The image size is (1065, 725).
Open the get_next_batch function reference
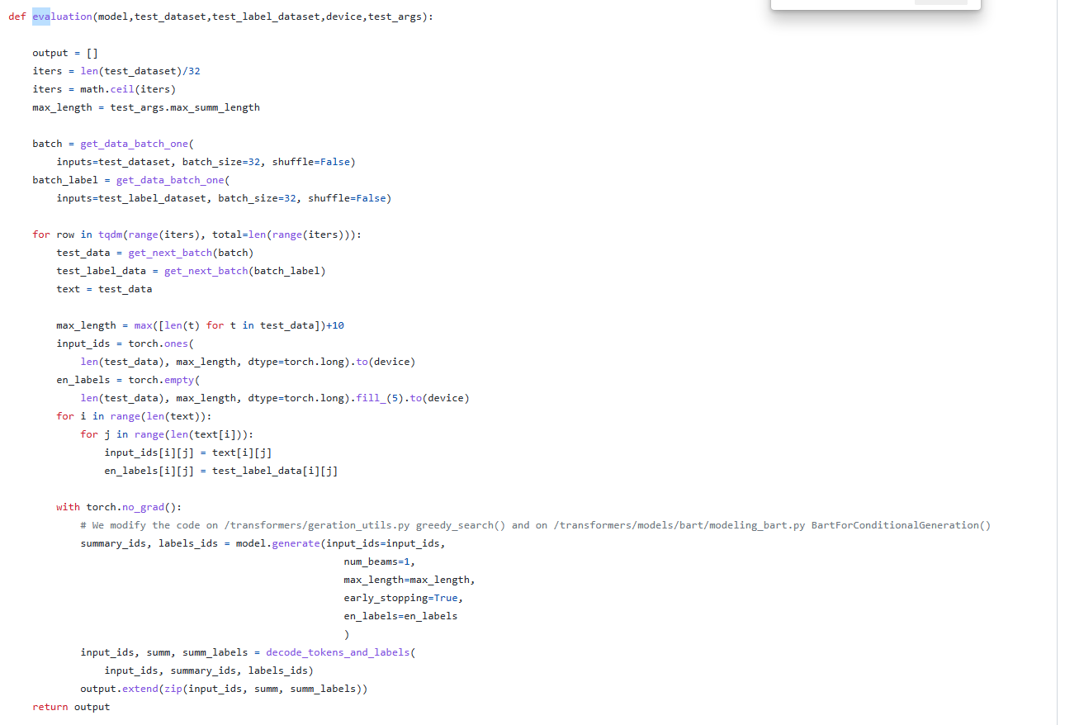coord(169,252)
